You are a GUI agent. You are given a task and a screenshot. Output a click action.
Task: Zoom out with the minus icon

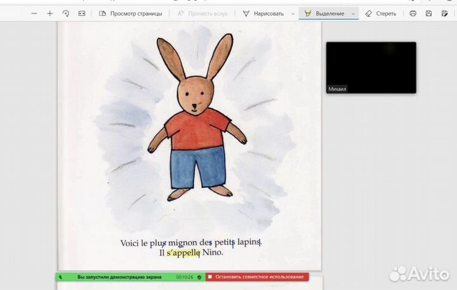click(34, 13)
